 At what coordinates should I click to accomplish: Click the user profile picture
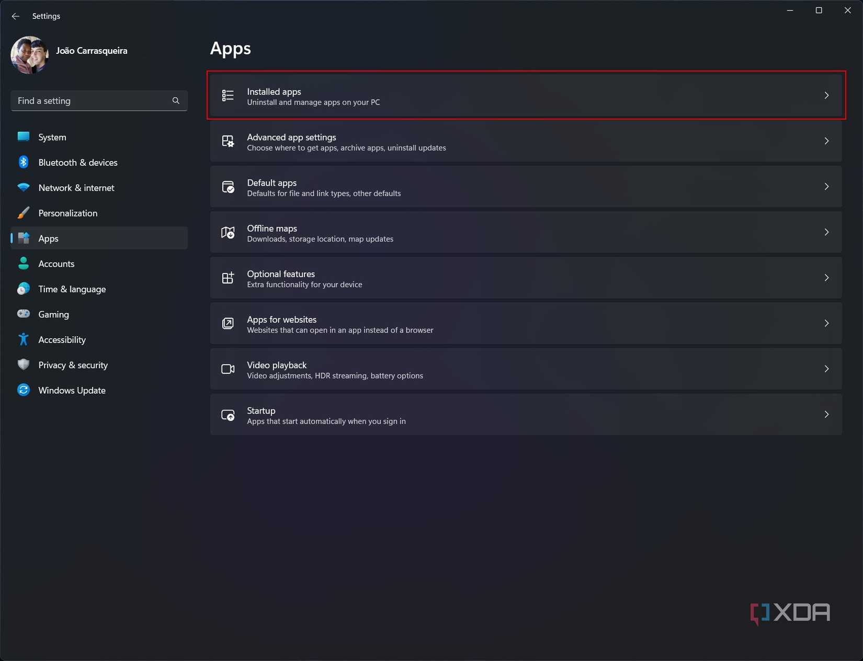(29, 54)
